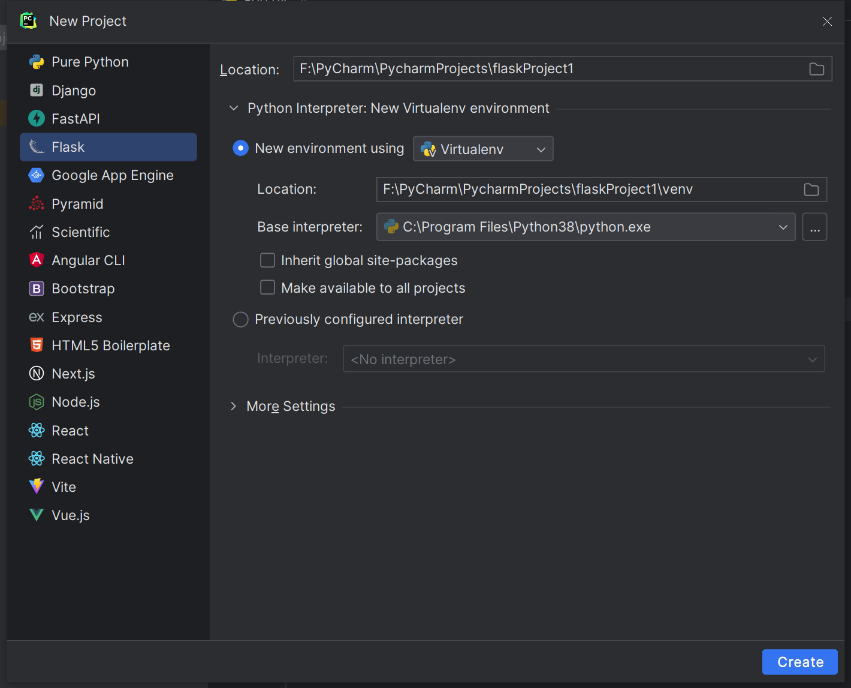Screen dimensions: 851x688
Task: Select HTML5 Boilerplate in the project list
Action: (x=108, y=345)
